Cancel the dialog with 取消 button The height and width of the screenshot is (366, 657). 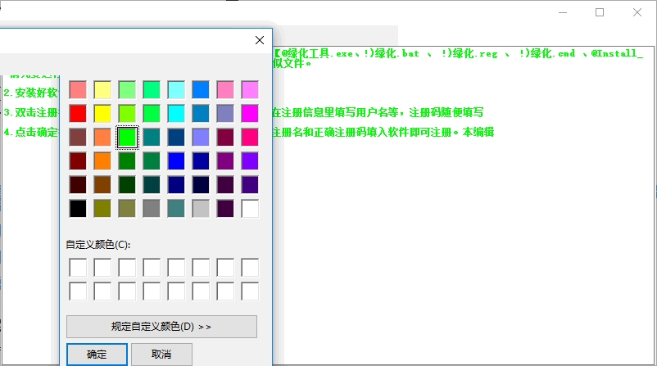pyautogui.click(x=161, y=355)
